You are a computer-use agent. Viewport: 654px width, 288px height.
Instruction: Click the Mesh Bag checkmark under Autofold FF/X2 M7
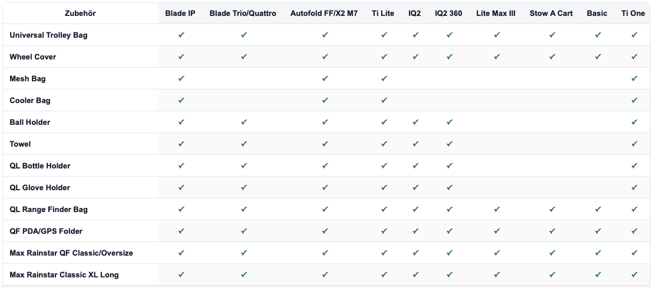click(325, 78)
